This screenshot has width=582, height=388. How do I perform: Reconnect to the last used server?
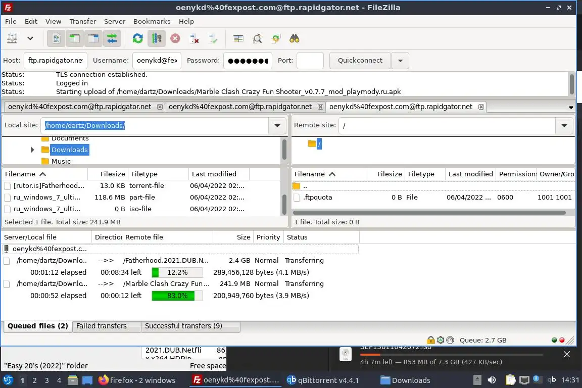tap(213, 38)
